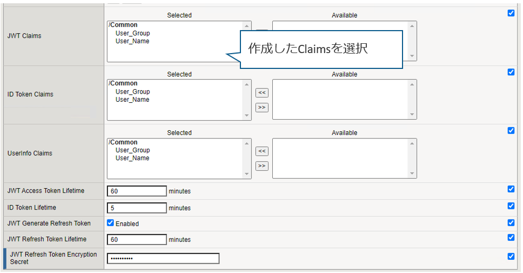The height and width of the screenshot is (273, 523).
Task: Select User_Group in JWT Claims Selected list
Action: point(133,33)
